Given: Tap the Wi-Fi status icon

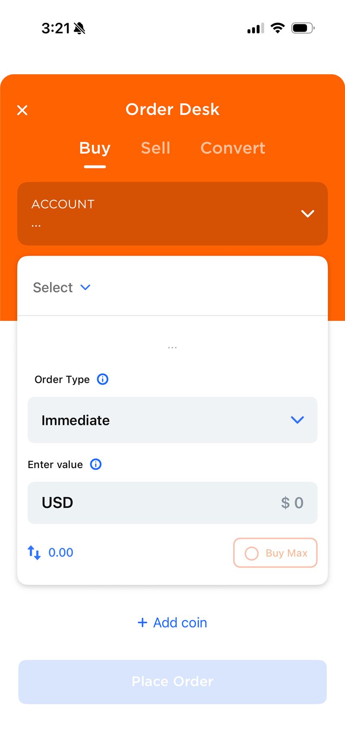Looking at the screenshot, I should [278, 29].
